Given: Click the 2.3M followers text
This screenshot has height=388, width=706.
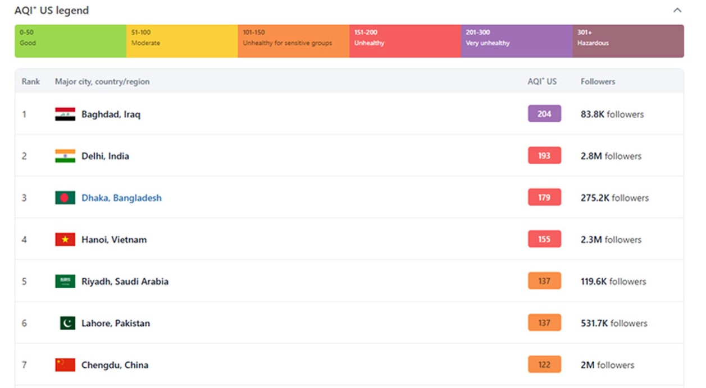Looking at the screenshot, I should [611, 239].
